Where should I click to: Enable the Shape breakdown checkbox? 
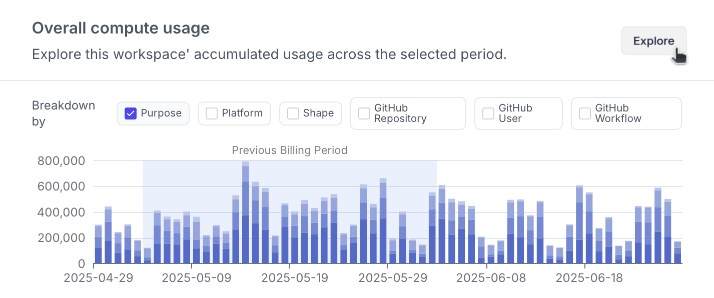[x=292, y=113]
